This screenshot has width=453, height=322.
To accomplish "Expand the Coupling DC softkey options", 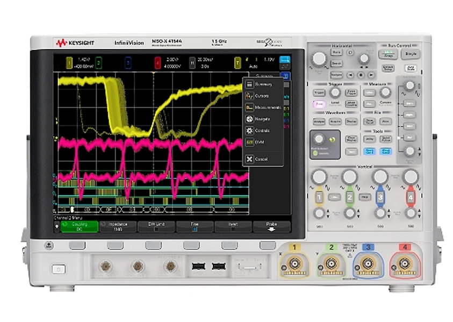I will [80, 226].
